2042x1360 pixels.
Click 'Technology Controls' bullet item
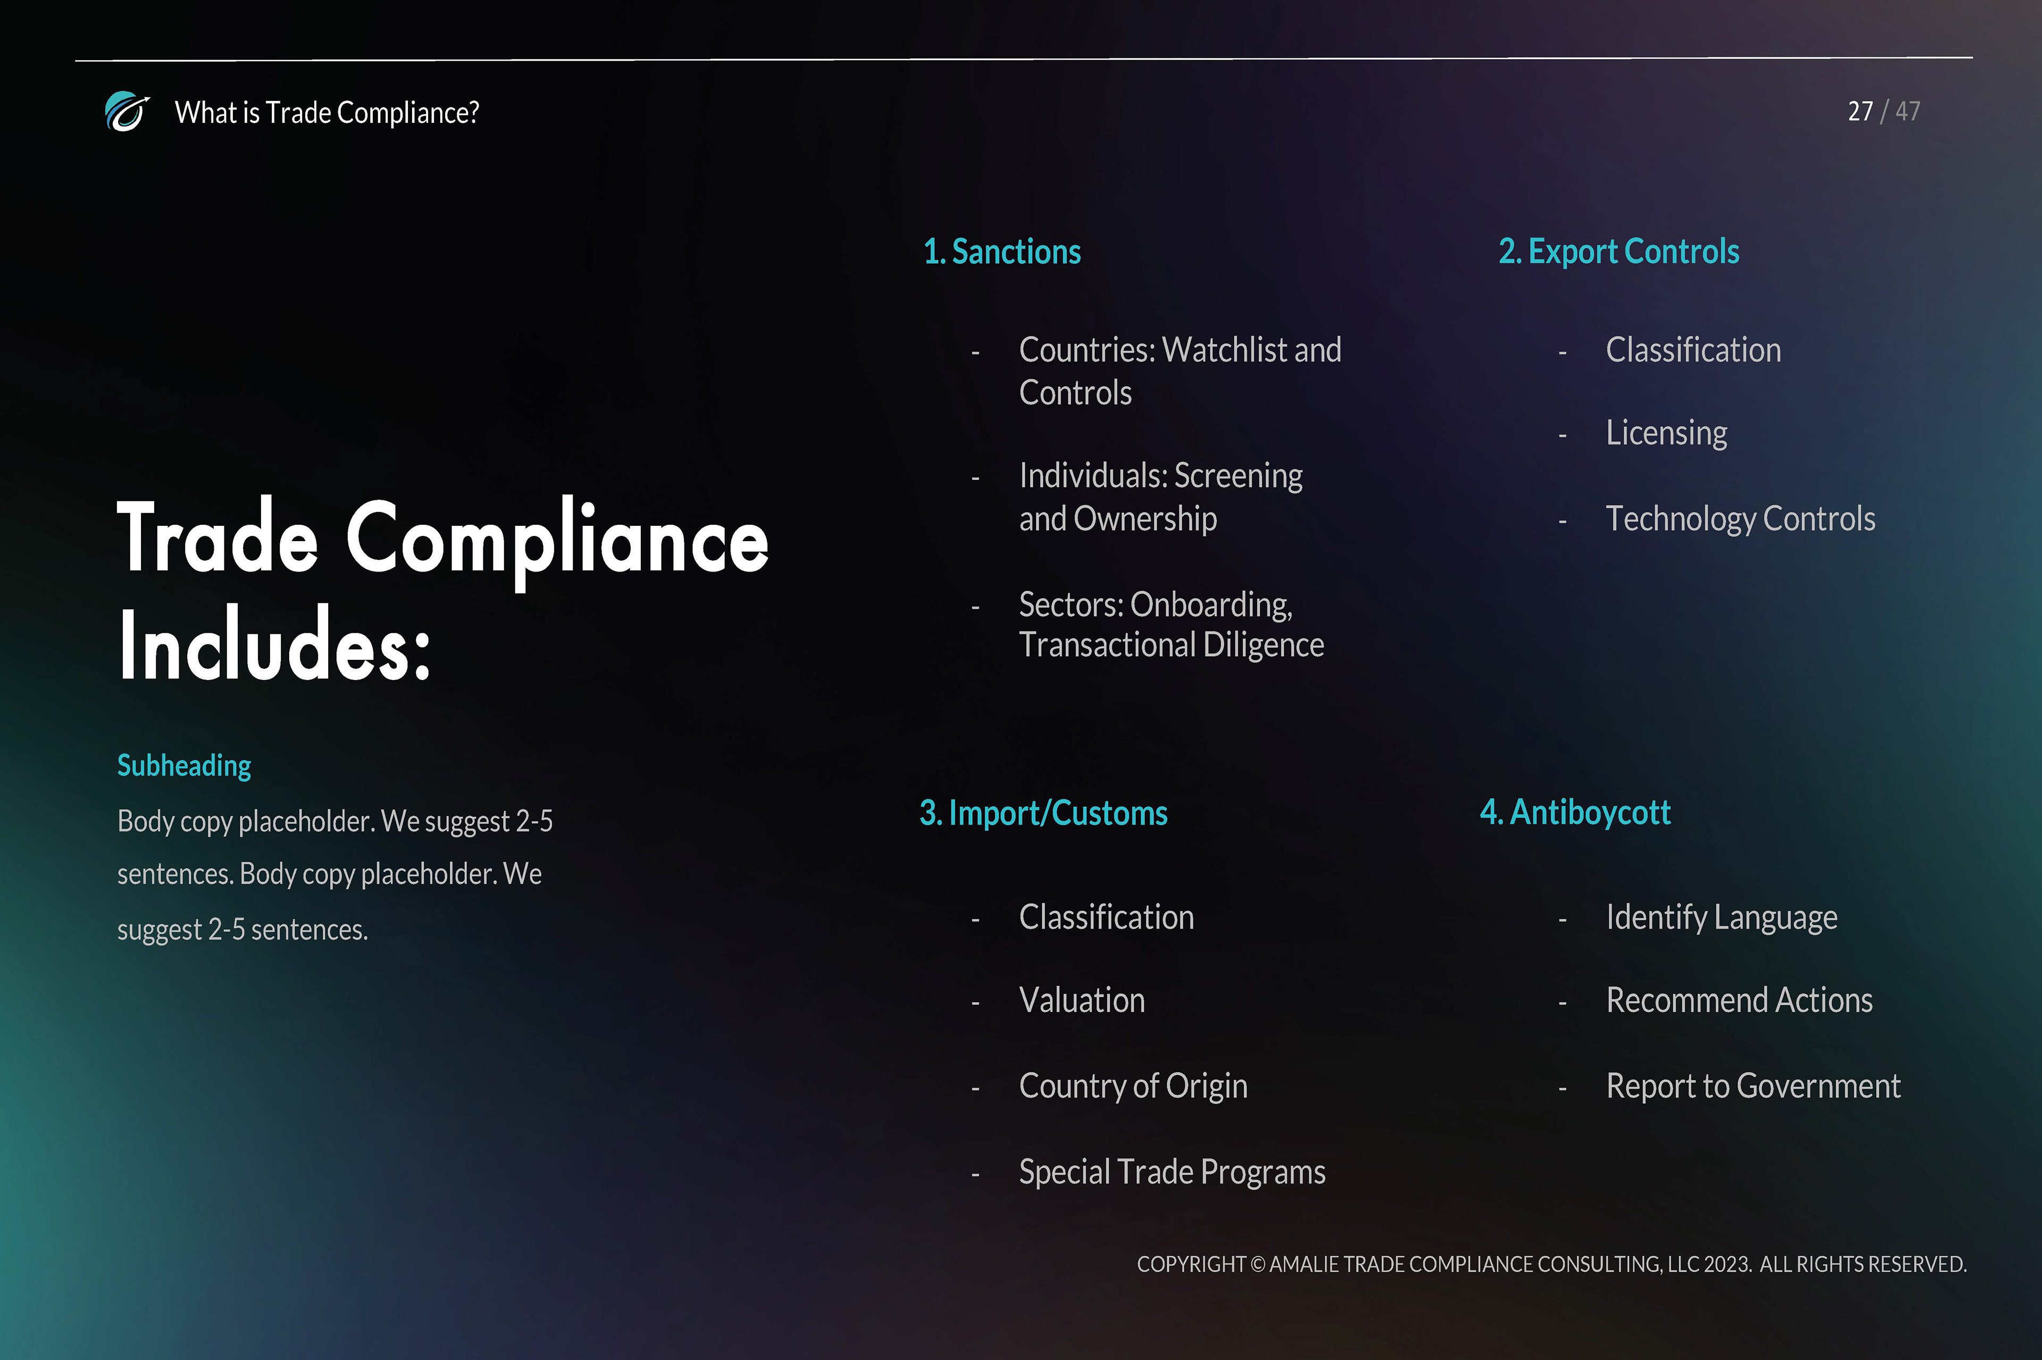coord(1739,519)
